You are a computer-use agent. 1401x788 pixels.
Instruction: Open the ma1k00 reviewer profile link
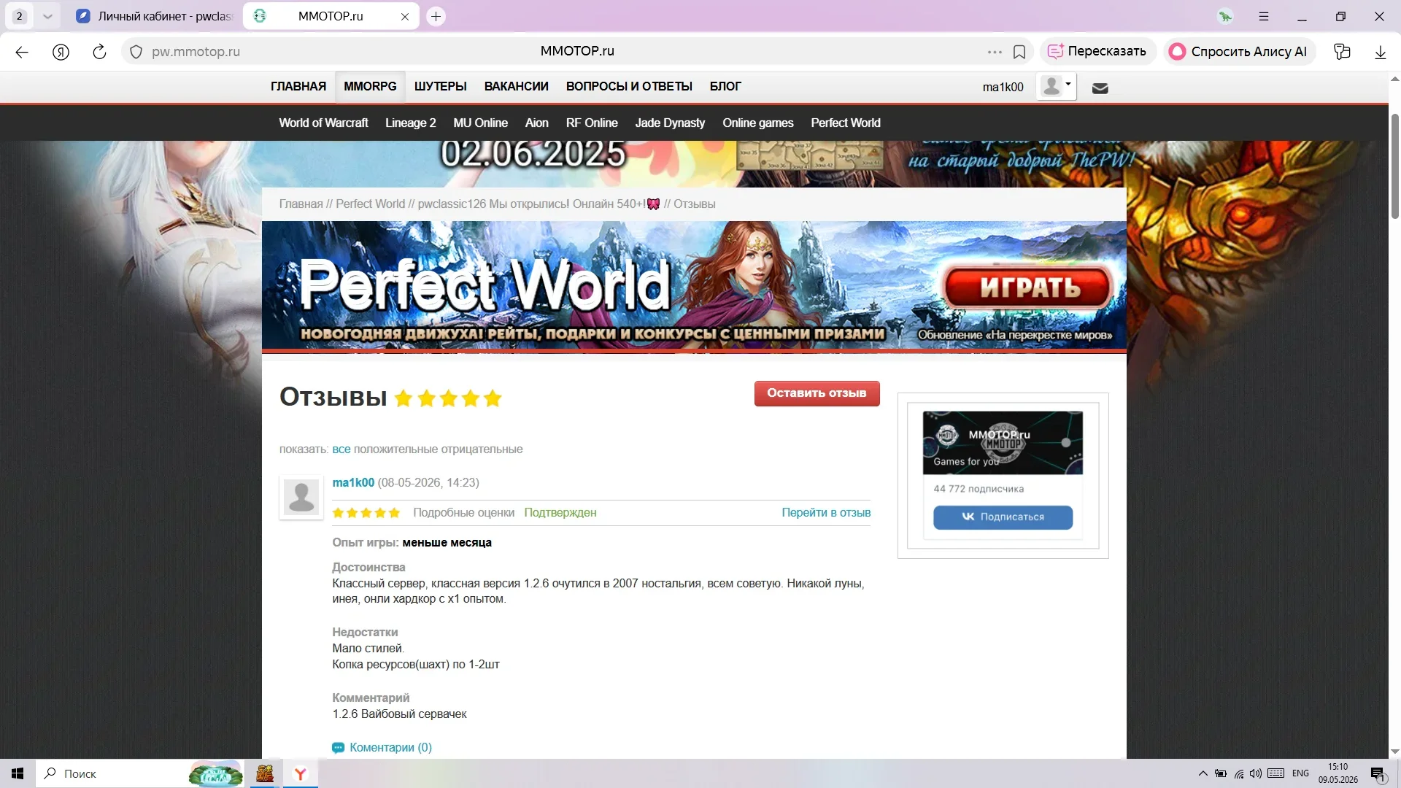[x=353, y=483]
